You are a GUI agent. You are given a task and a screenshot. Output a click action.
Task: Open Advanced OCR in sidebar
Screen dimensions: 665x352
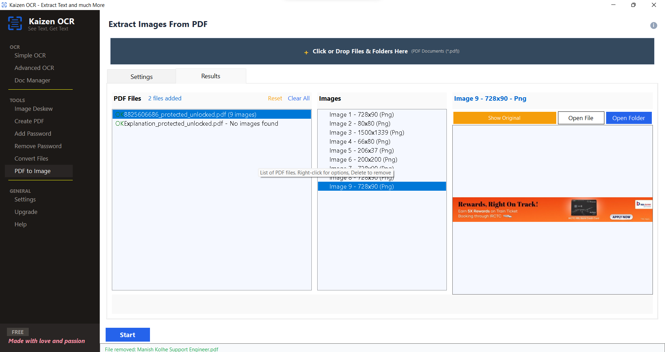click(x=34, y=68)
